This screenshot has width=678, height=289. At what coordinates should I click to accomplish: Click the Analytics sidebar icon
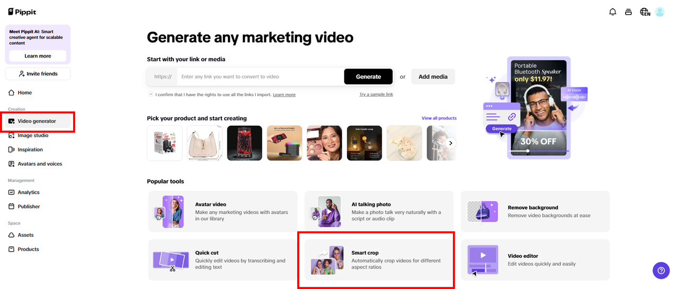click(12, 192)
